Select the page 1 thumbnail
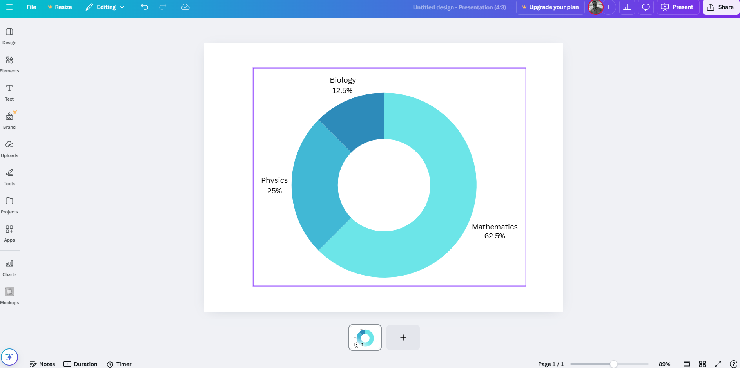The width and height of the screenshot is (740, 368). 365,337
